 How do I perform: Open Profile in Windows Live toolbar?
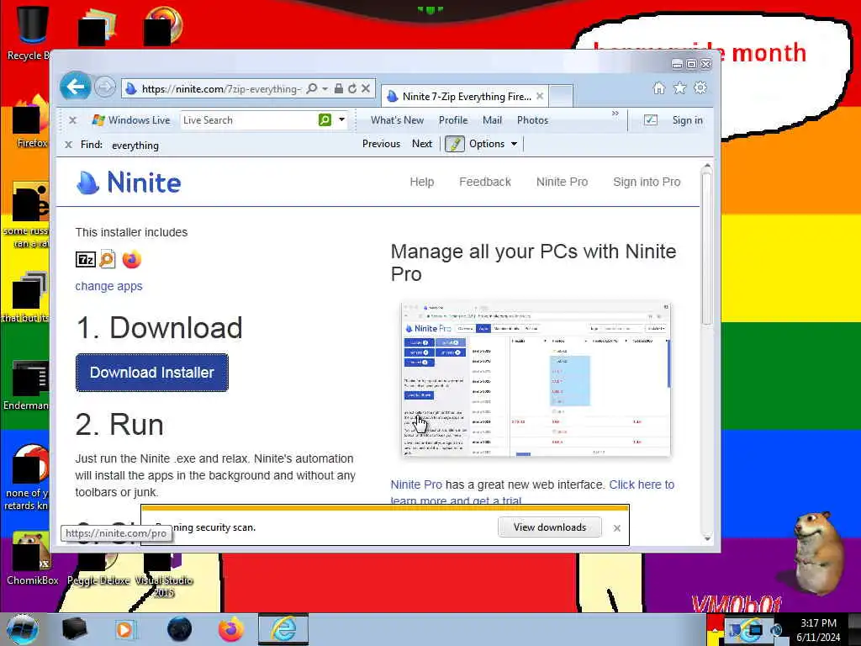pos(453,120)
